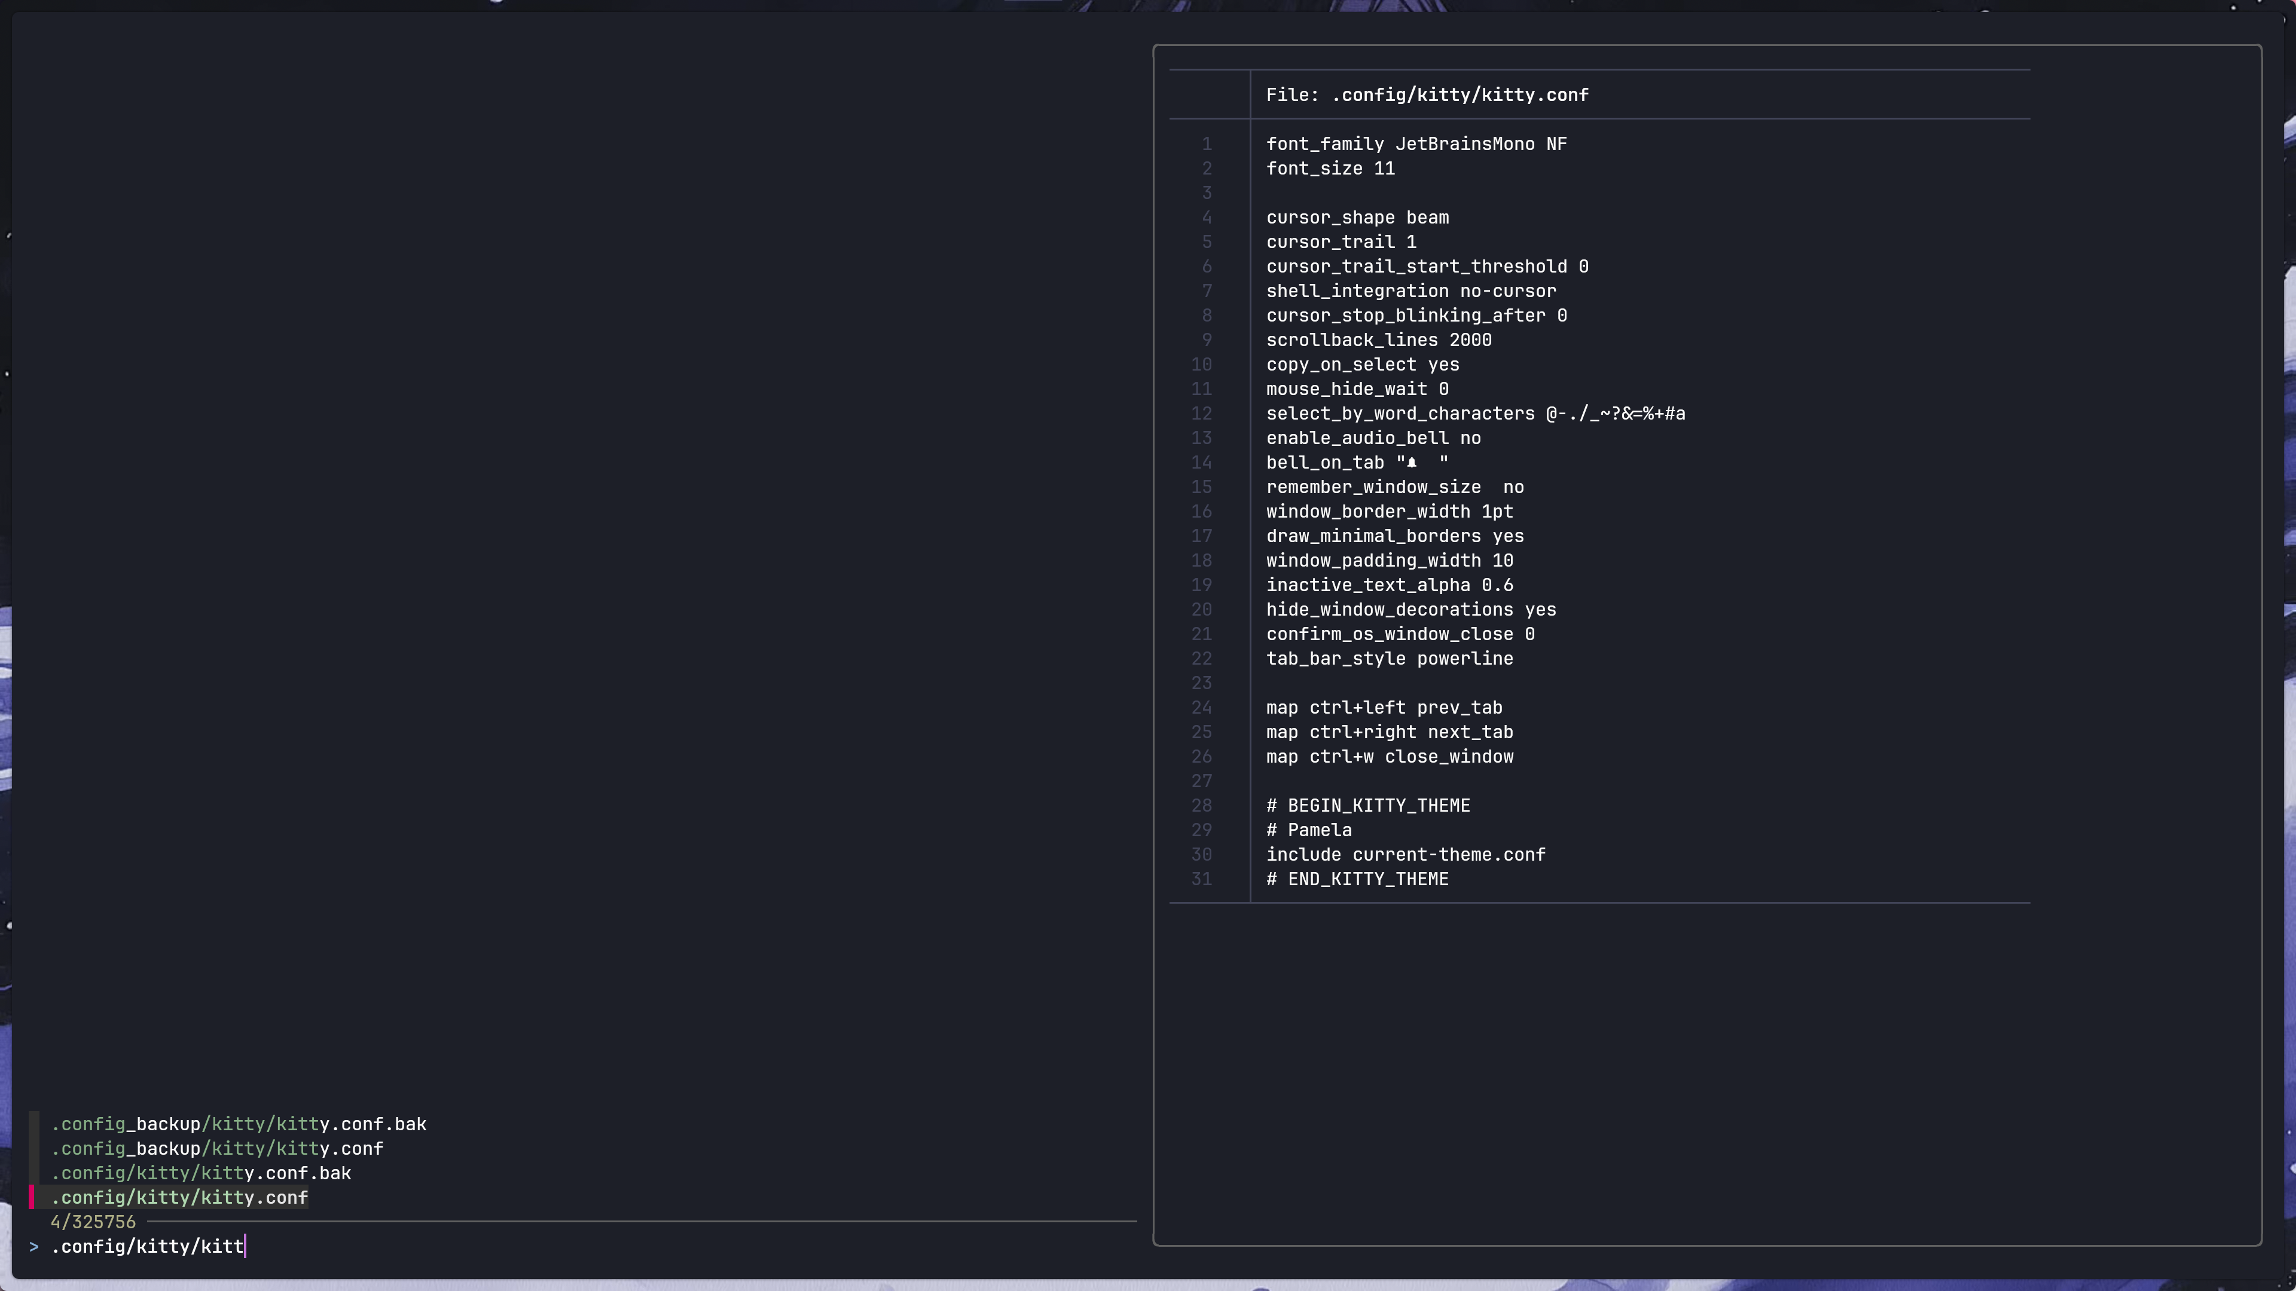Image resolution: width=2296 pixels, height=1291 pixels.
Task: Click line number 31 in preview gutter
Action: pos(1201,879)
